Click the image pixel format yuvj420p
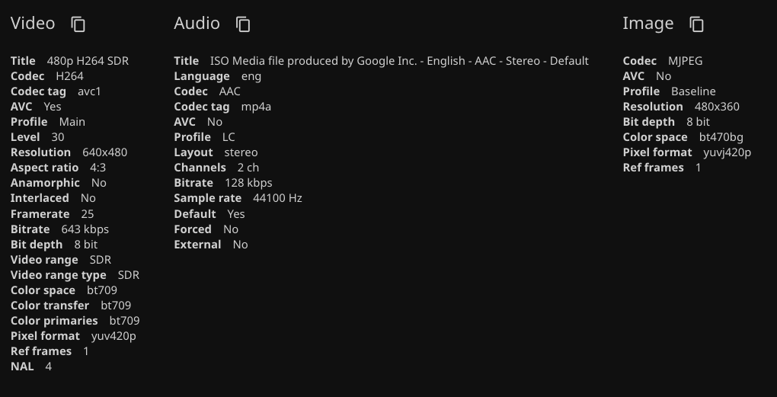The width and height of the screenshot is (777, 397). click(x=727, y=152)
